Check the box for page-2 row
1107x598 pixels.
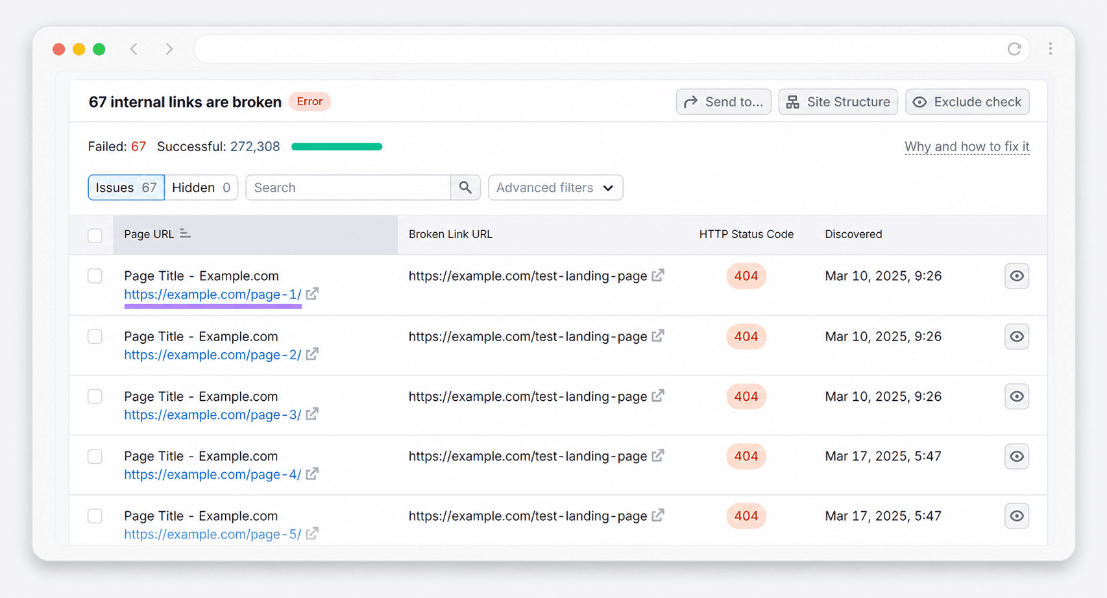coord(95,336)
